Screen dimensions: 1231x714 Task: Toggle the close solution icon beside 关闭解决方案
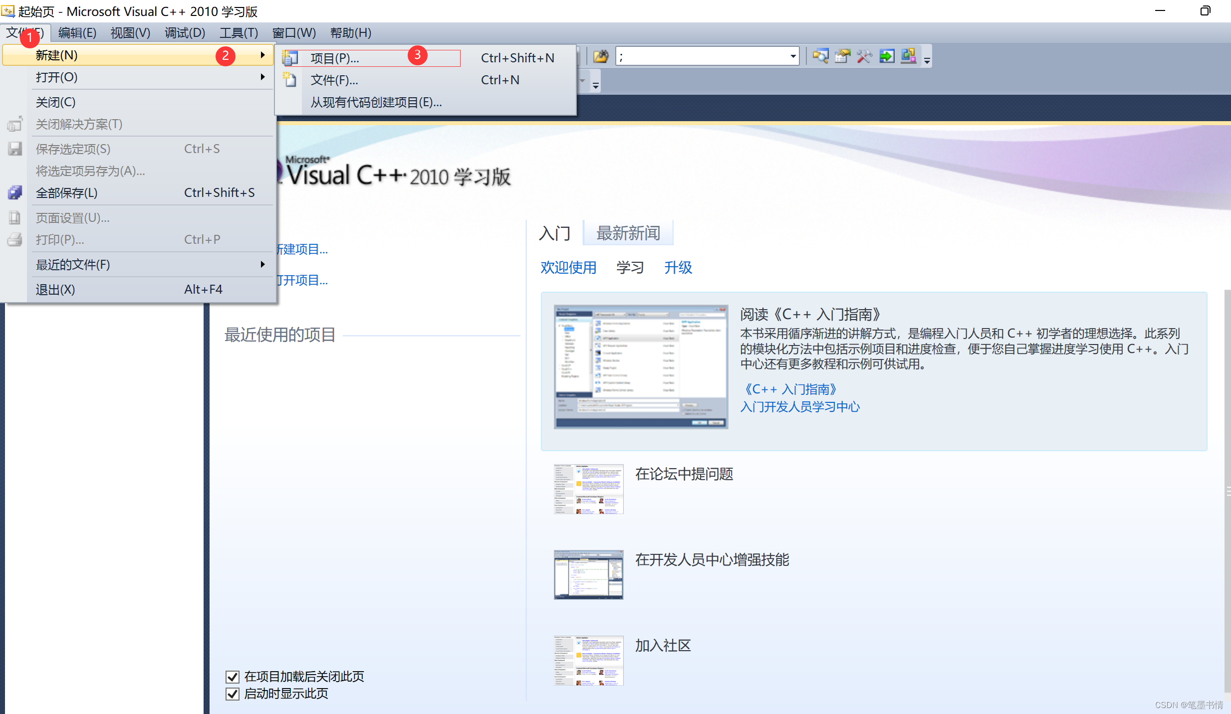(x=14, y=124)
